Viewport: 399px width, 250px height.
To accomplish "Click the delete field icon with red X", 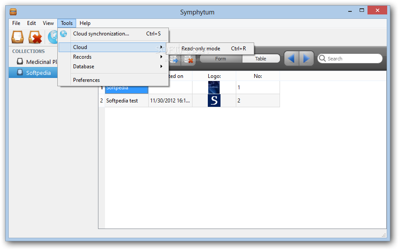I will tap(188, 60).
